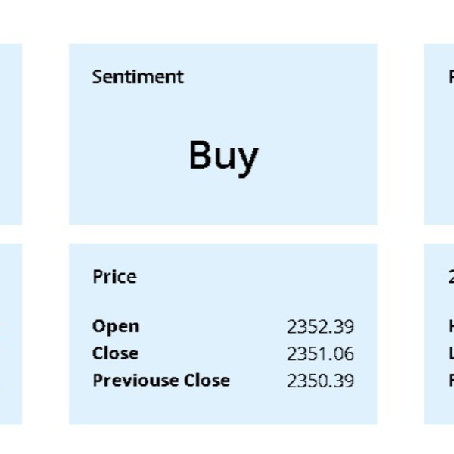Select the cut-off L row label
Screen dimensions: 454x454
451,353
